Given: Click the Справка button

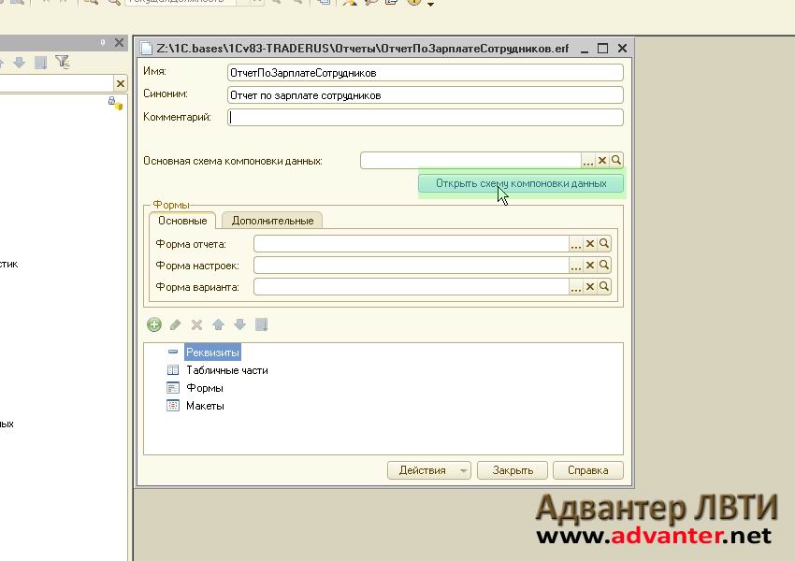Looking at the screenshot, I should tap(587, 470).
